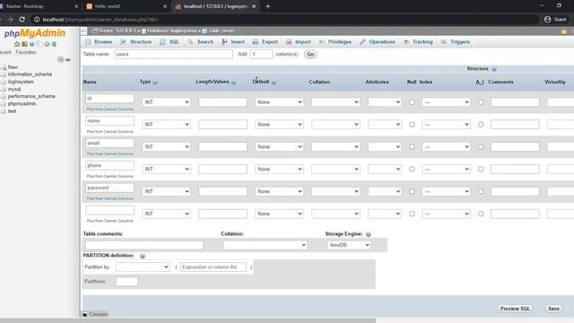
Task: Tick the Null checkbox for id row
Action: click(413, 102)
